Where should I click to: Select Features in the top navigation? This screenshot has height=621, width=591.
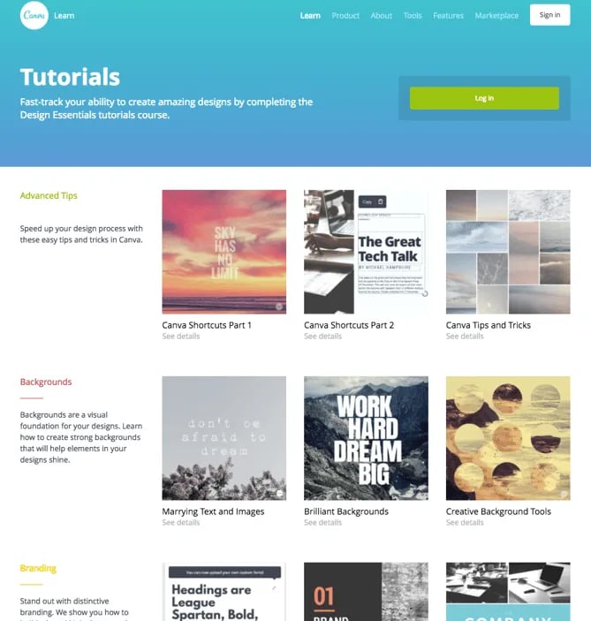tap(448, 15)
